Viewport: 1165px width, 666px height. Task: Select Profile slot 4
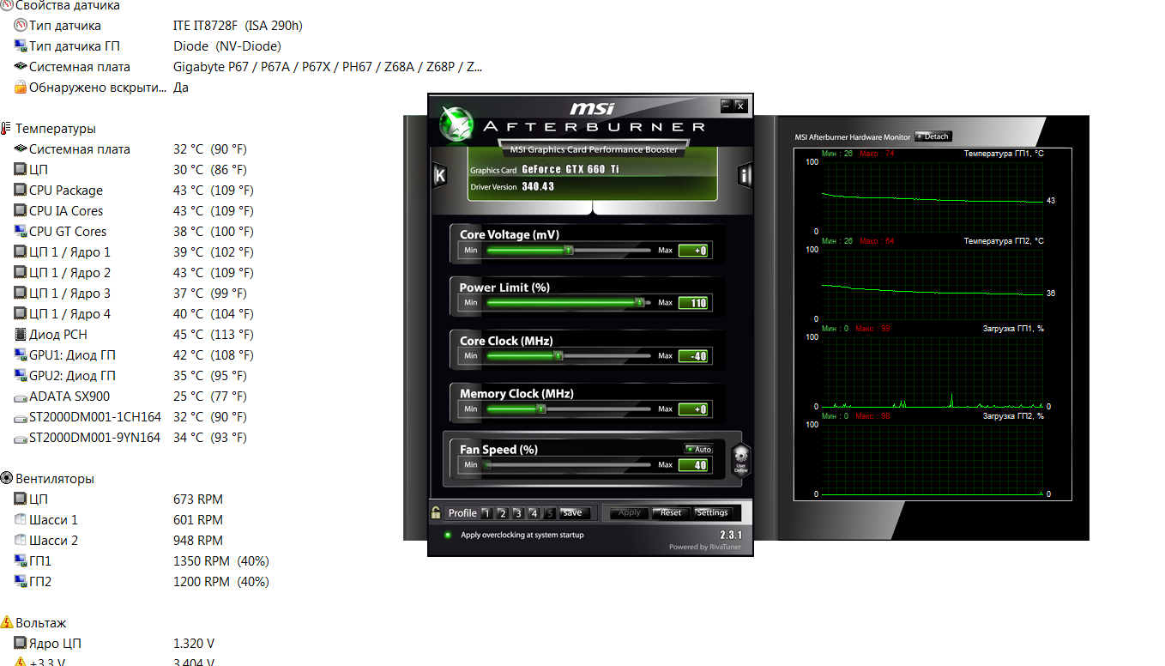click(534, 513)
